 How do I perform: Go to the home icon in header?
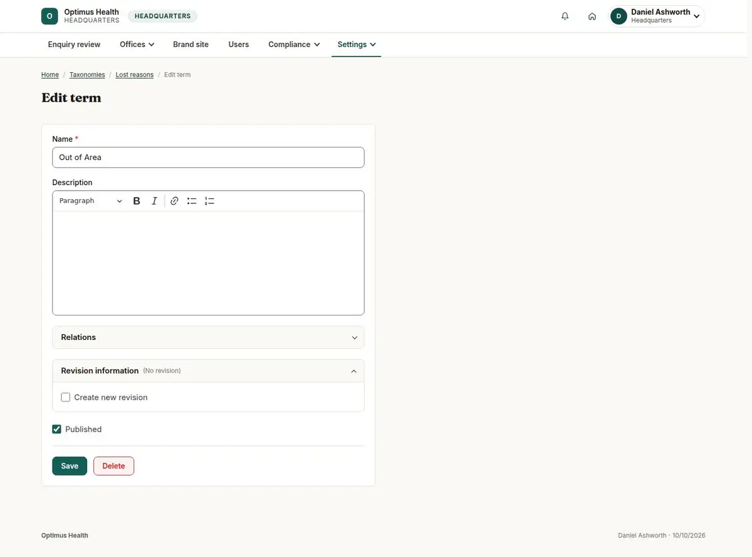coord(592,16)
